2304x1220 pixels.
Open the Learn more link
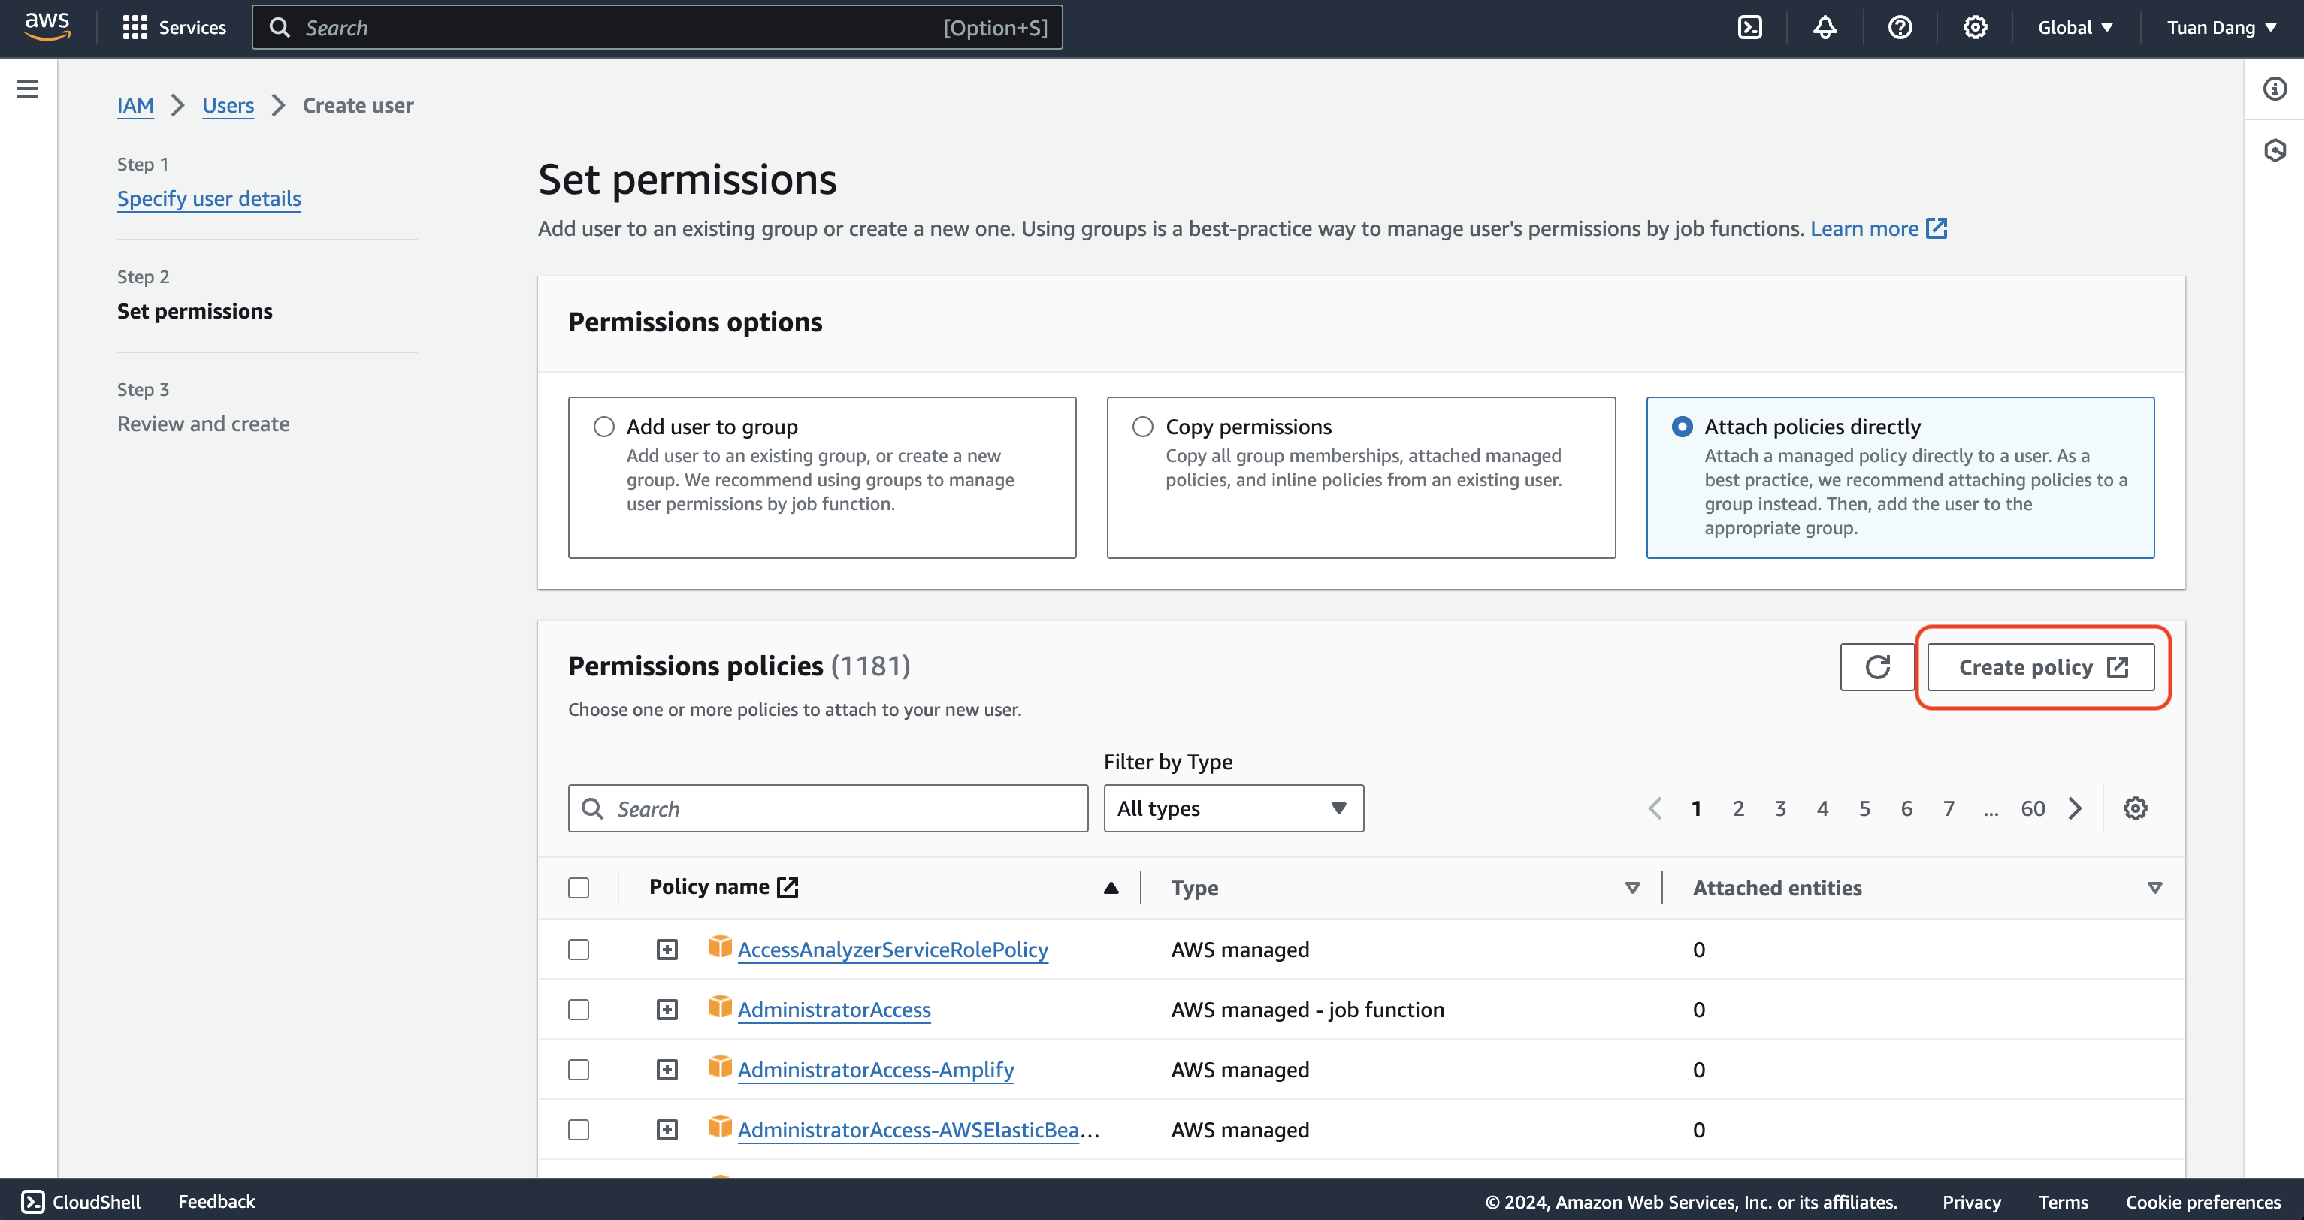[1878, 229]
